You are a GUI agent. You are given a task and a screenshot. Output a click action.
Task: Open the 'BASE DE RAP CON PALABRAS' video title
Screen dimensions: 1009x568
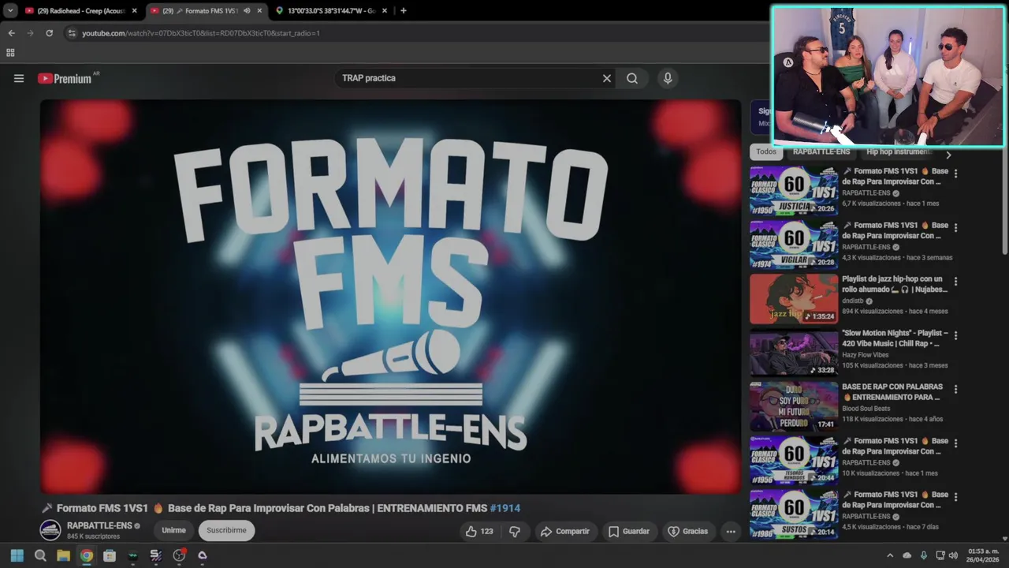click(x=892, y=392)
